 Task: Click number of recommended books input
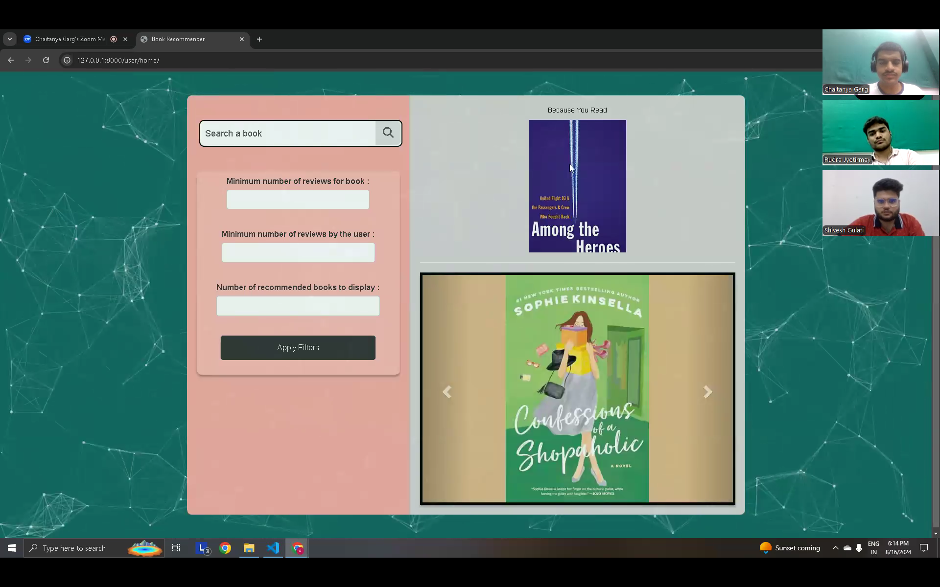tap(298, 306)
